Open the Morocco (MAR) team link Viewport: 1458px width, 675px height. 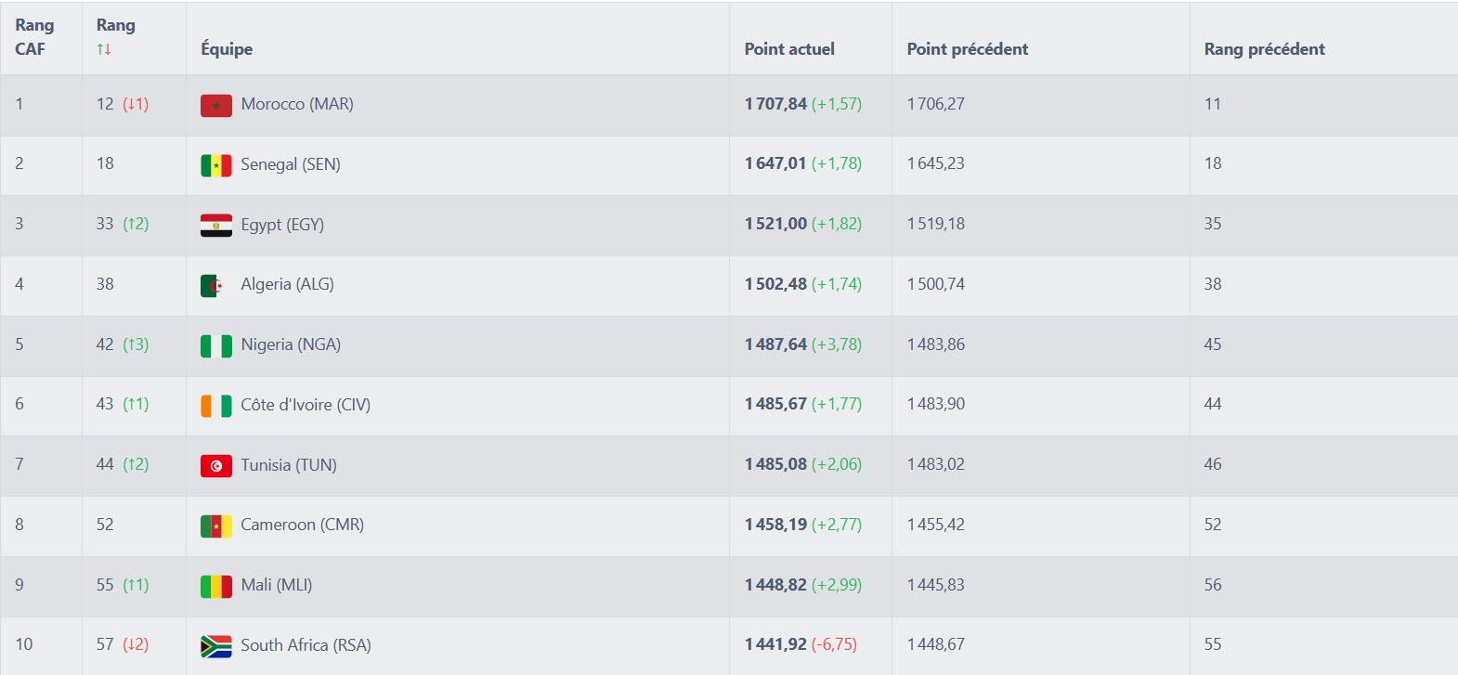tap(297, 104)
